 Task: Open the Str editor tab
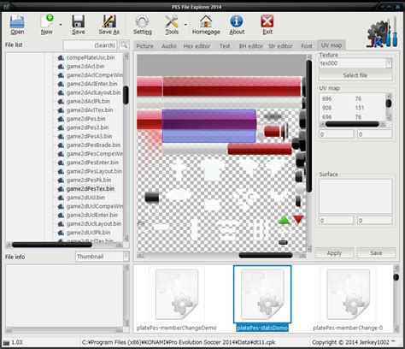click(280, 46)
